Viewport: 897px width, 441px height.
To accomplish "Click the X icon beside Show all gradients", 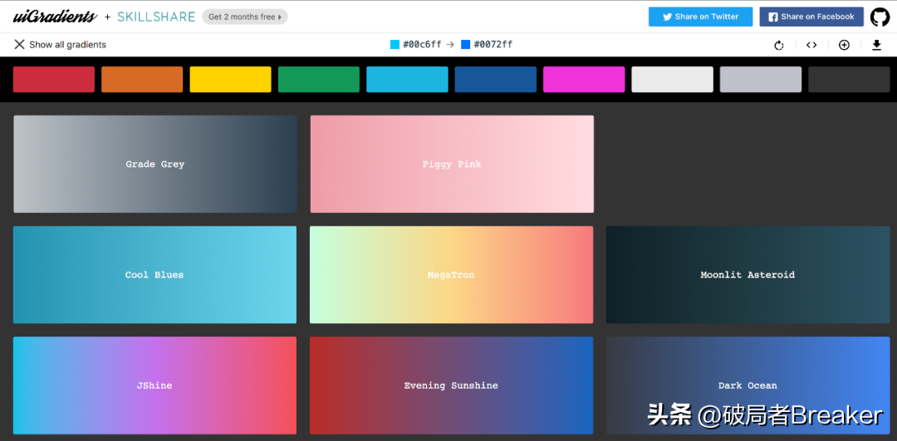I will [19, 45].
